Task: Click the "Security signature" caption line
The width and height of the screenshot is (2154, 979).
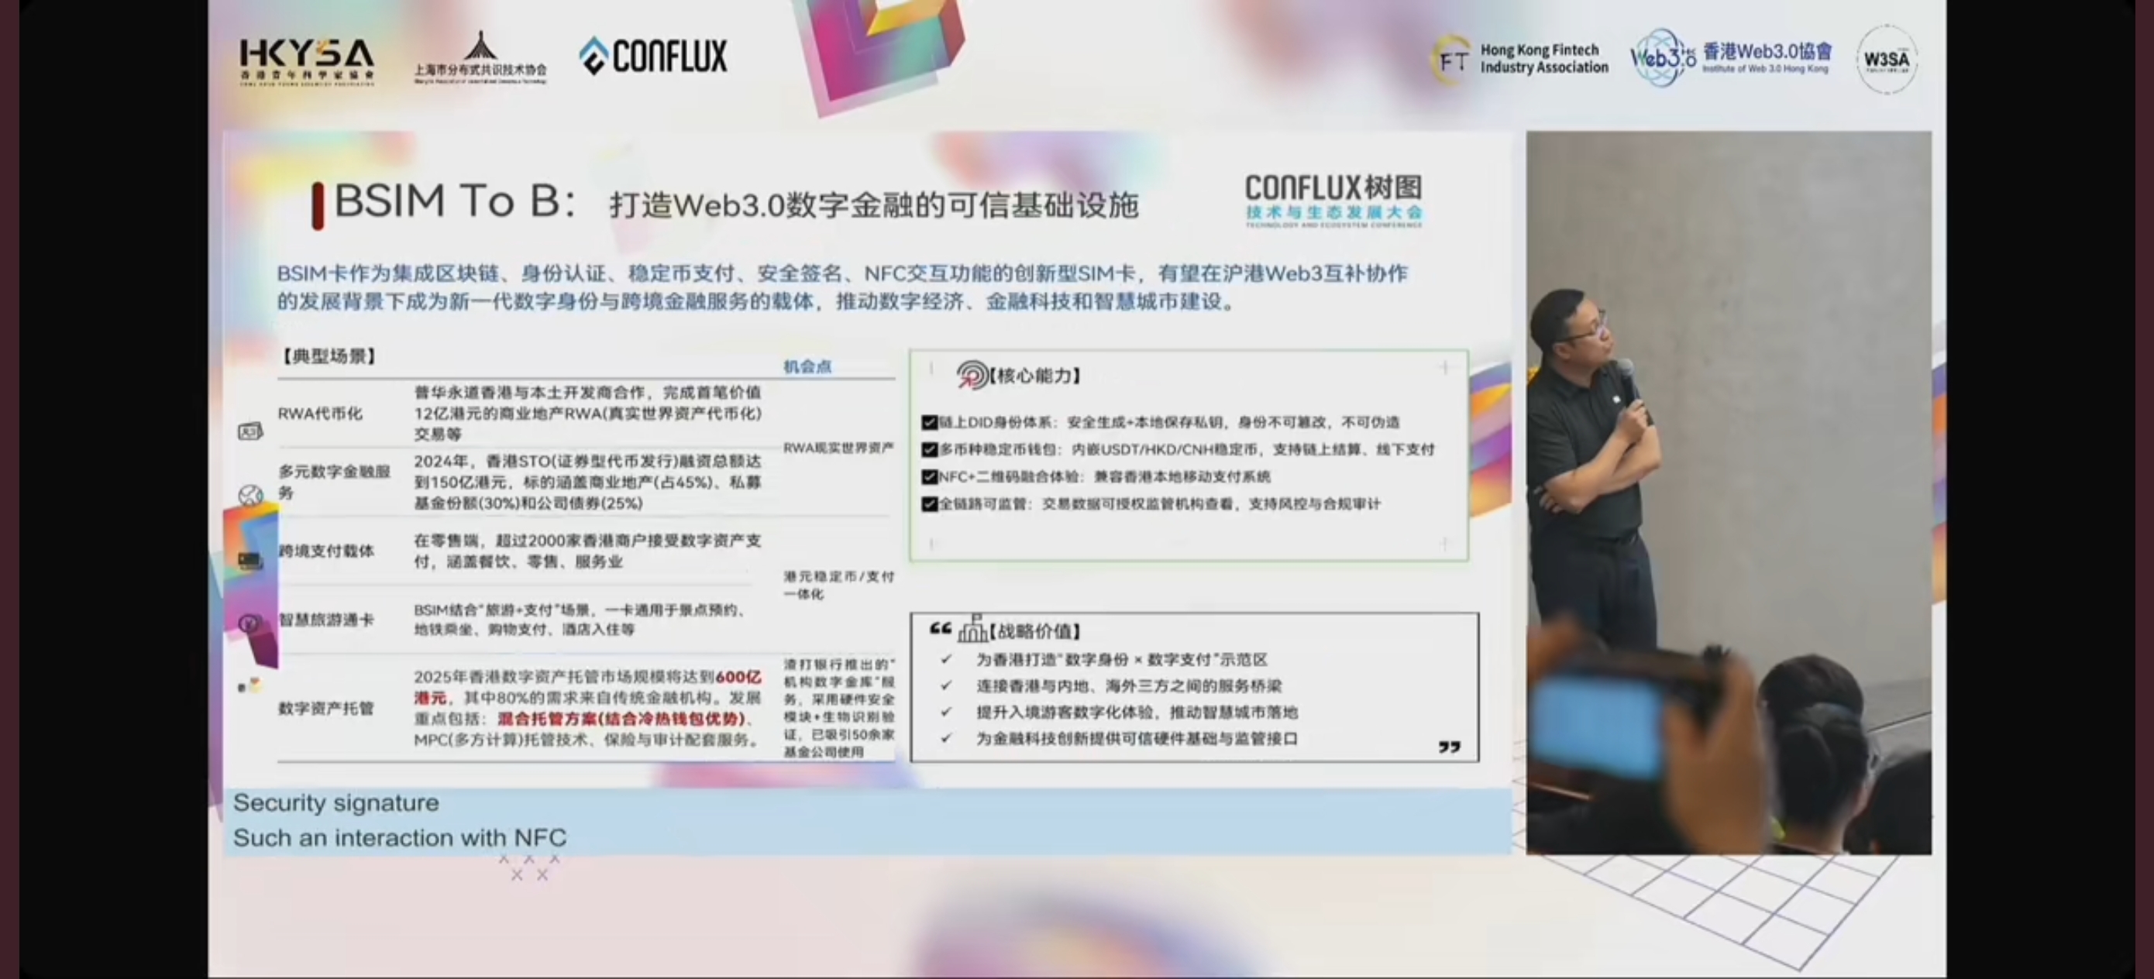Action: [336, 802]
